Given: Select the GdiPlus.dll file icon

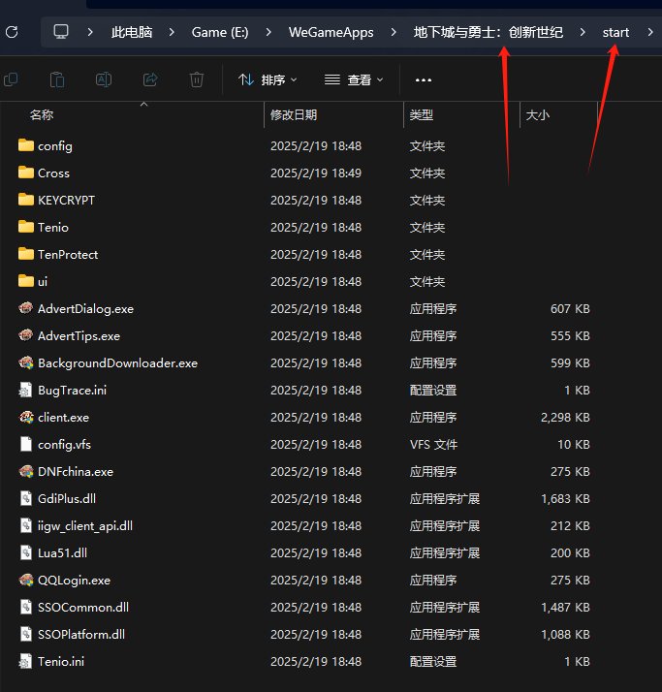Looking at the screenshot, I should tap(26, 498).
